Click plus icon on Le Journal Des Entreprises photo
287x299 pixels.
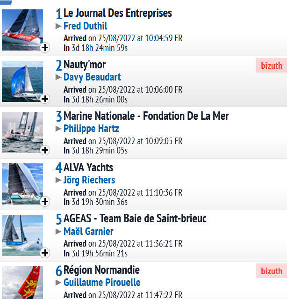point(45,47)
